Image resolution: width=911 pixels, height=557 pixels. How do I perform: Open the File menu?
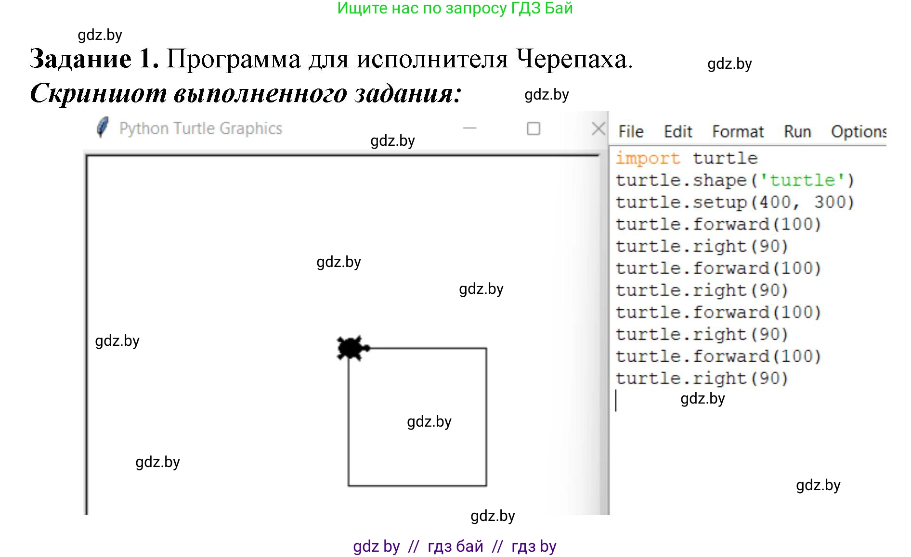tap(630, 132)
